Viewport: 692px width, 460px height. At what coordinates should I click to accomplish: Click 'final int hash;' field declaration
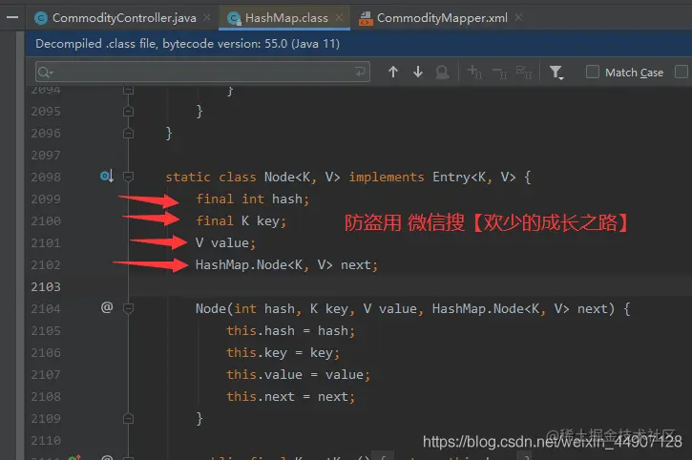coord(252,199)
